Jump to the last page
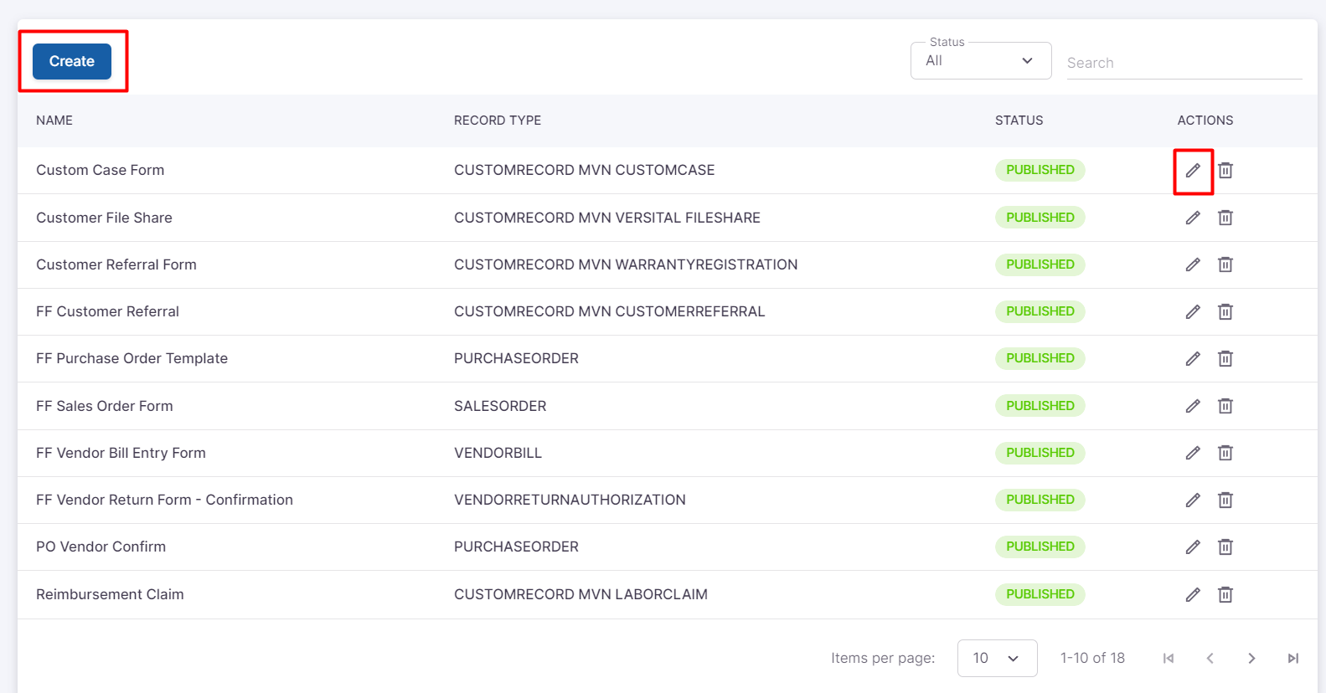1326x693 pixels. tap(1292, 659)
